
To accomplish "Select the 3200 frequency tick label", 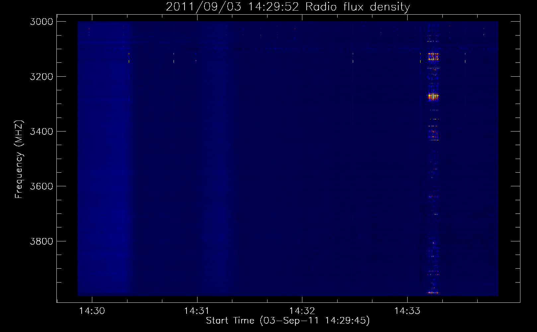I will 41,77.
